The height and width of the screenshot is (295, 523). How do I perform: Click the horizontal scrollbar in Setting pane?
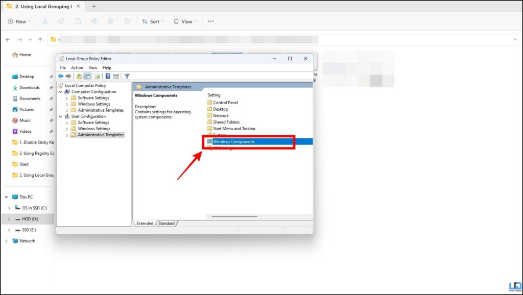click(234, 217)
